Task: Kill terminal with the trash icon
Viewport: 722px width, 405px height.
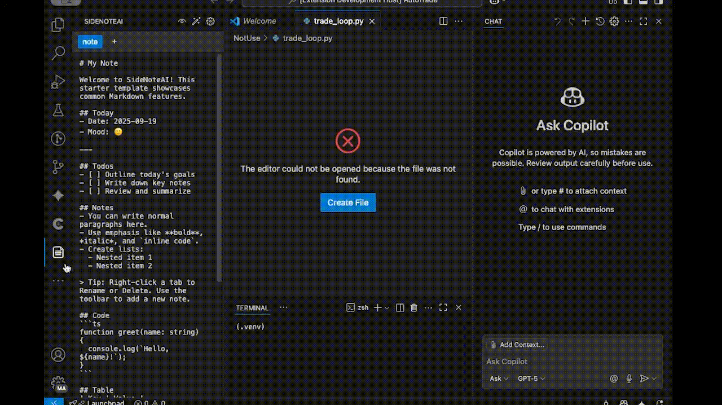Action: coord(414,307)
